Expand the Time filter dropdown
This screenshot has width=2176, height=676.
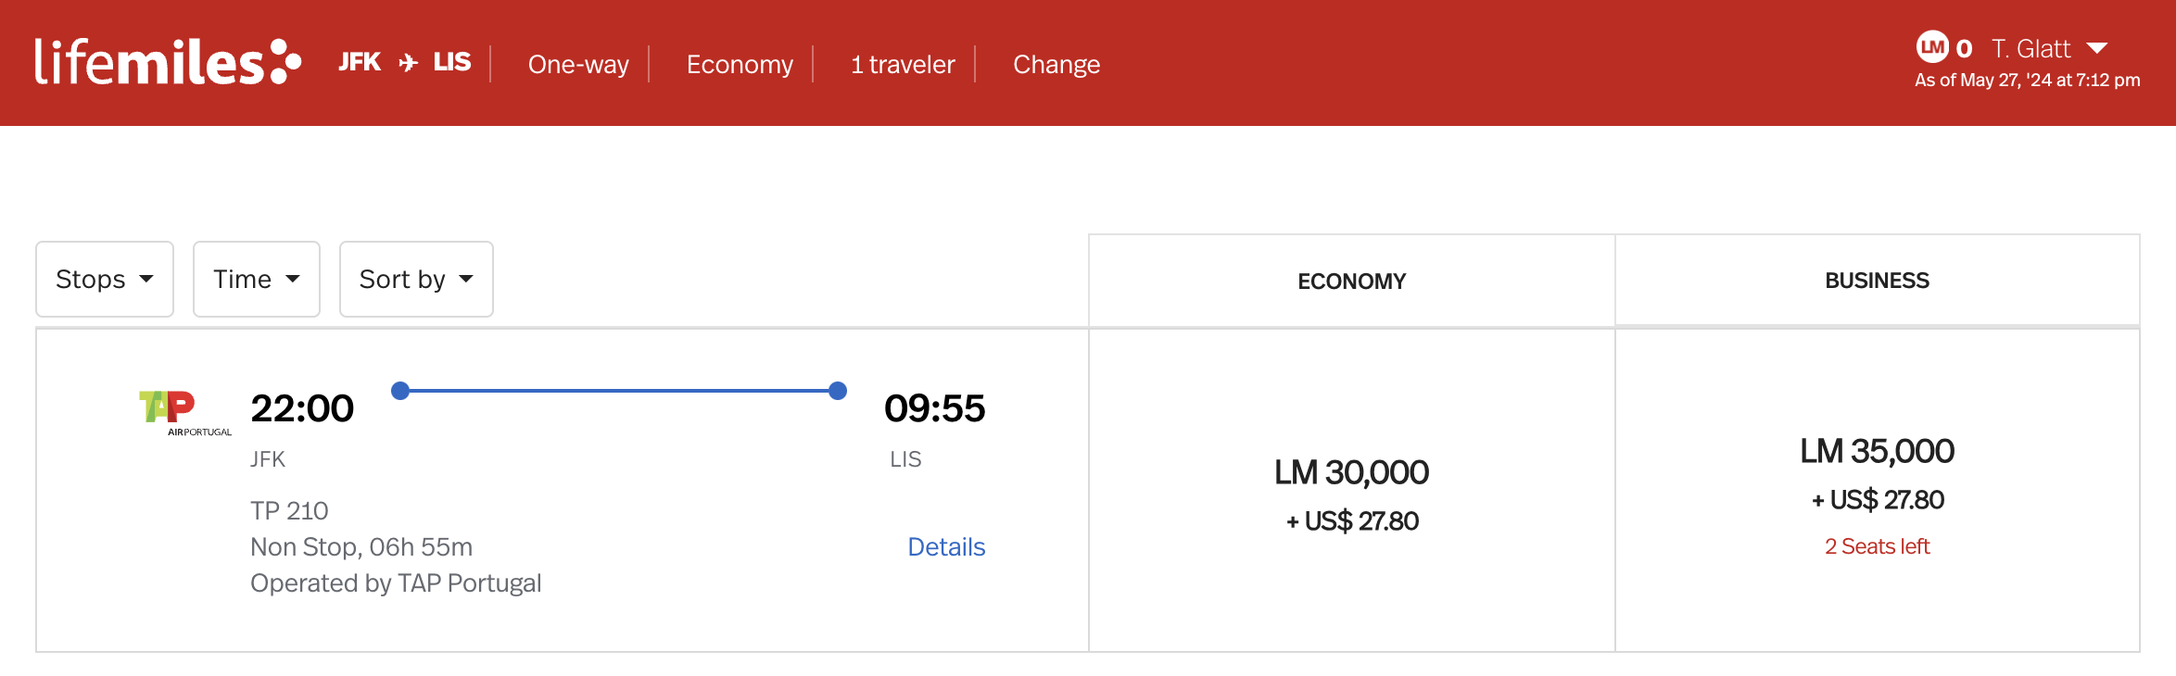click(x=257, y=279)
